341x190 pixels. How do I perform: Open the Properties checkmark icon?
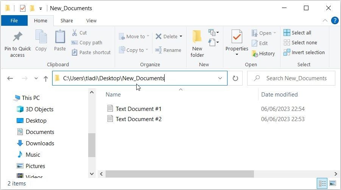coord(237,36)
